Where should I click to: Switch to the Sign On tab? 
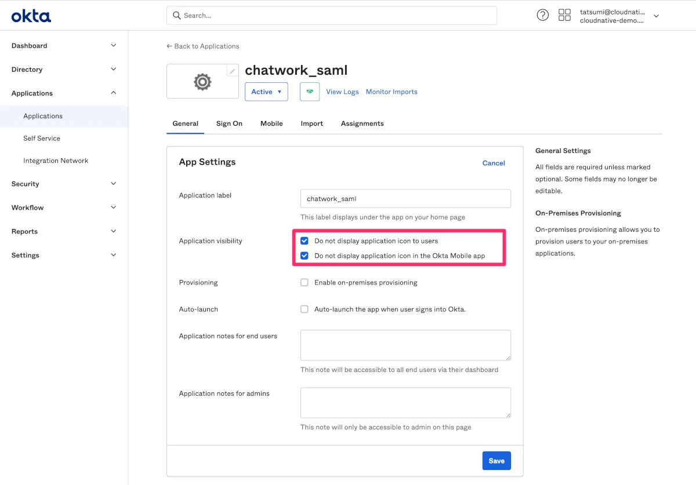coord(229,123)
